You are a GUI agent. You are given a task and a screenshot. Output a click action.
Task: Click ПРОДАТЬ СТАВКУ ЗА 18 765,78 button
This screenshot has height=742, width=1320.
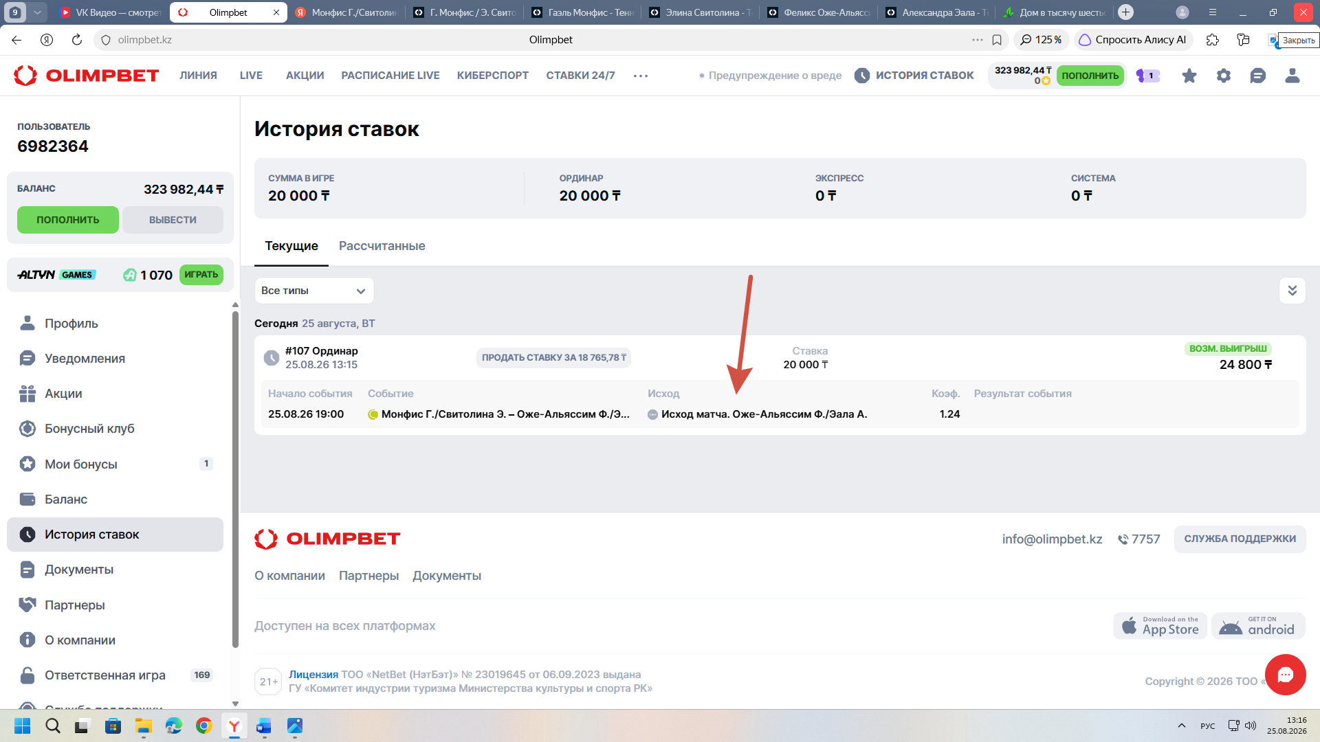click(x=553, y=358)
